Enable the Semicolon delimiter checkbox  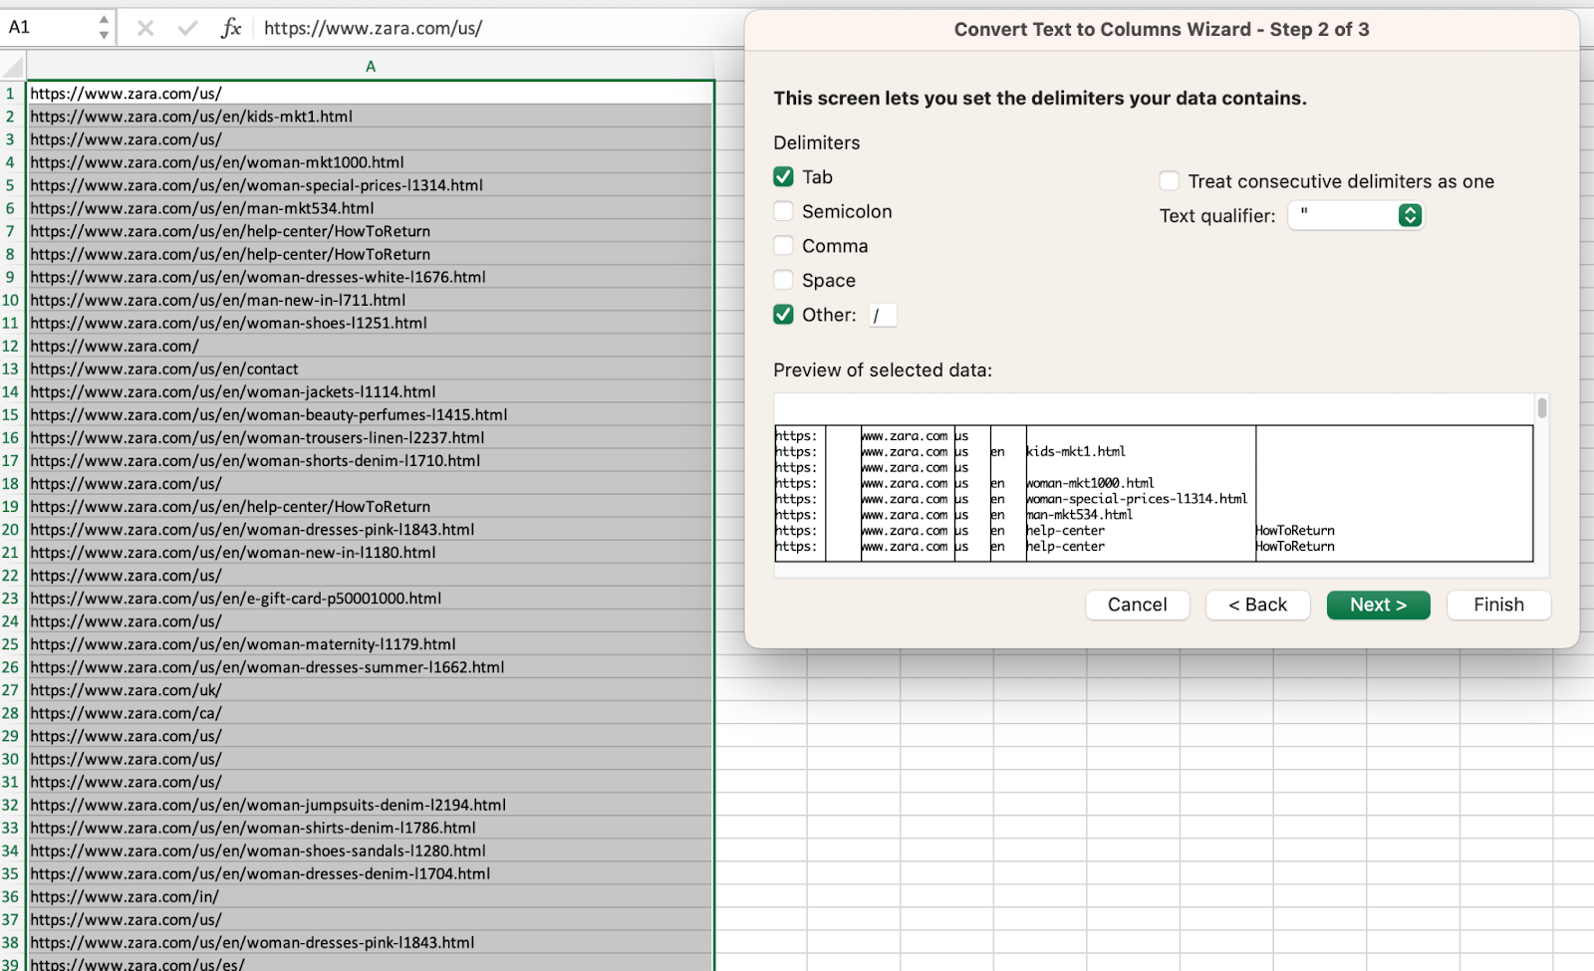click(x=784, y=211)
